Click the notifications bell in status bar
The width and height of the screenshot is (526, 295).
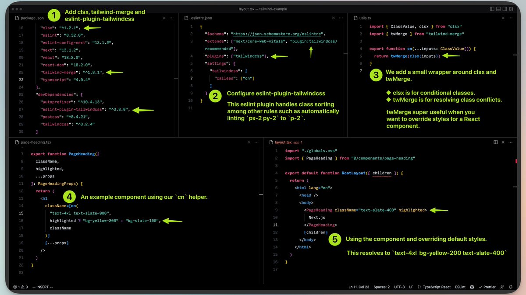512,287
